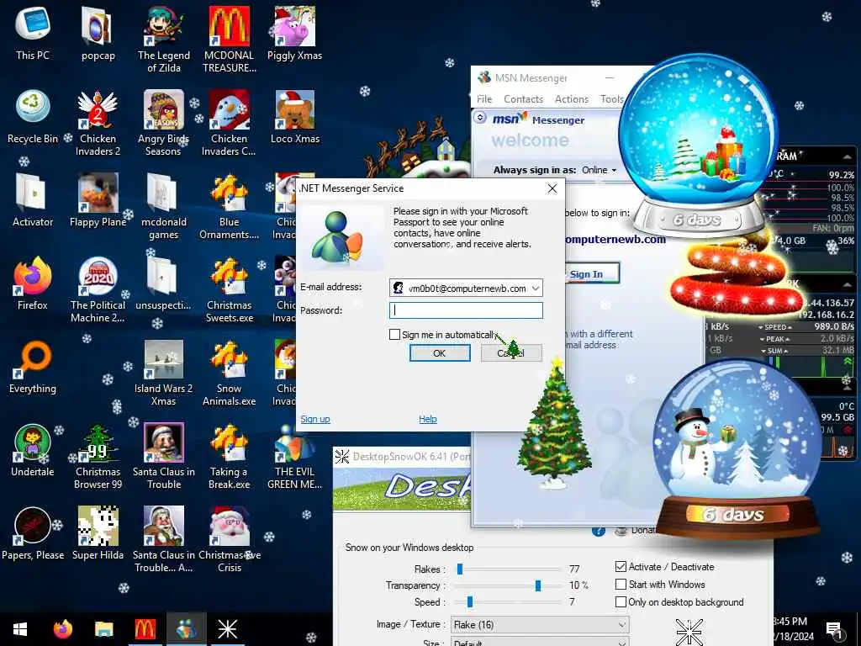Open Always sign in as Online dropdown
The image size is (861, 646).
coord(599,170)
